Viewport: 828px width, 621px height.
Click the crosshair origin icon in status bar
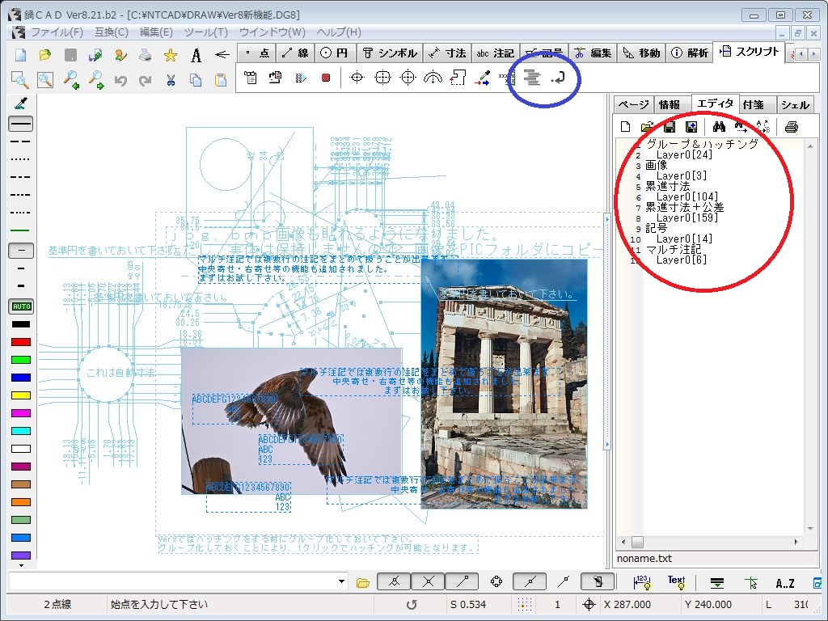point(589,605)
